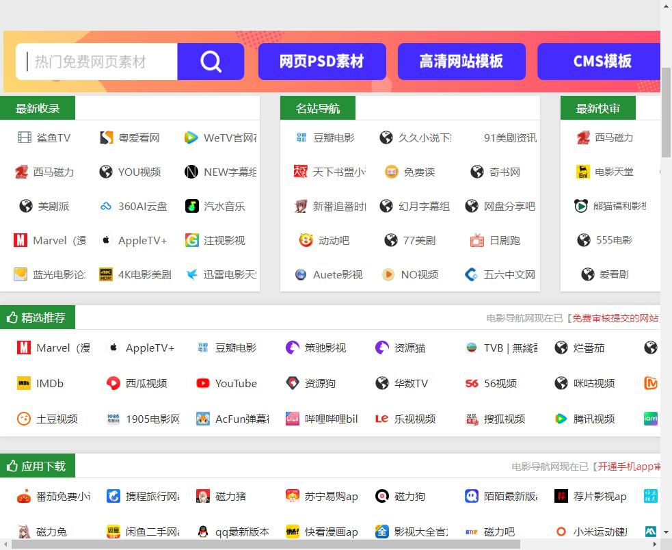672x550 pixels.
Task: Select the 最新快审 section header
Action: [x=598, y=108]
